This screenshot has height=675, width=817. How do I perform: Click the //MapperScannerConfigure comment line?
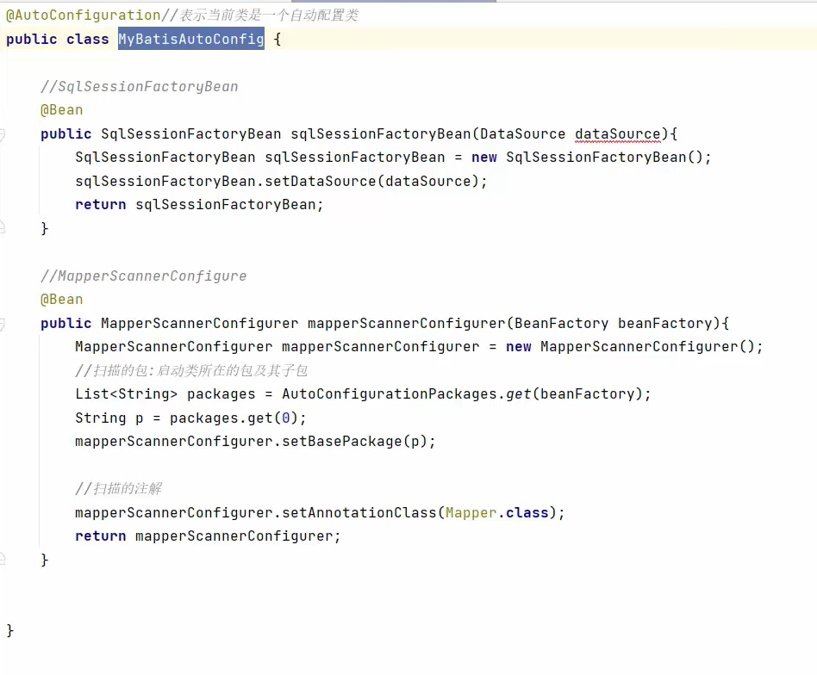[x=143, y=276]
